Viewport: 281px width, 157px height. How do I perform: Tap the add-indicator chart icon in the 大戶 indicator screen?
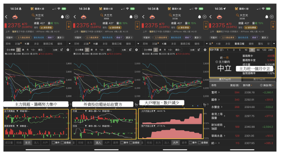199,50
